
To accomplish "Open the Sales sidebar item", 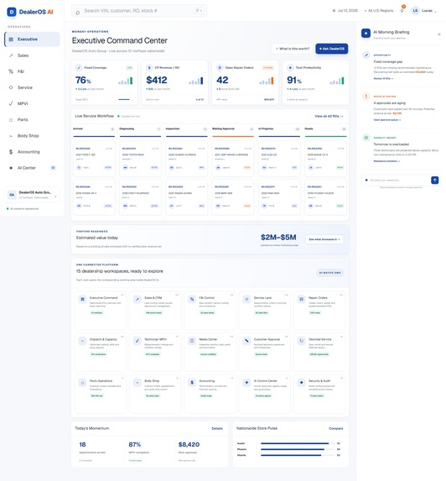I will 32,55.
